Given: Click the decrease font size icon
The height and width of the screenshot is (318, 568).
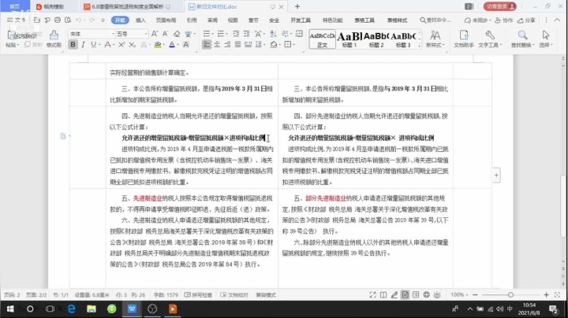Looking at the screenshot, I should point(165,34).
